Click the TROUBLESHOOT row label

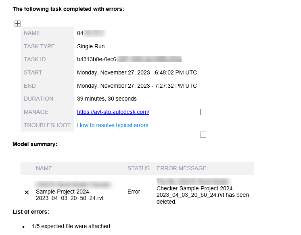coord(47,125)
